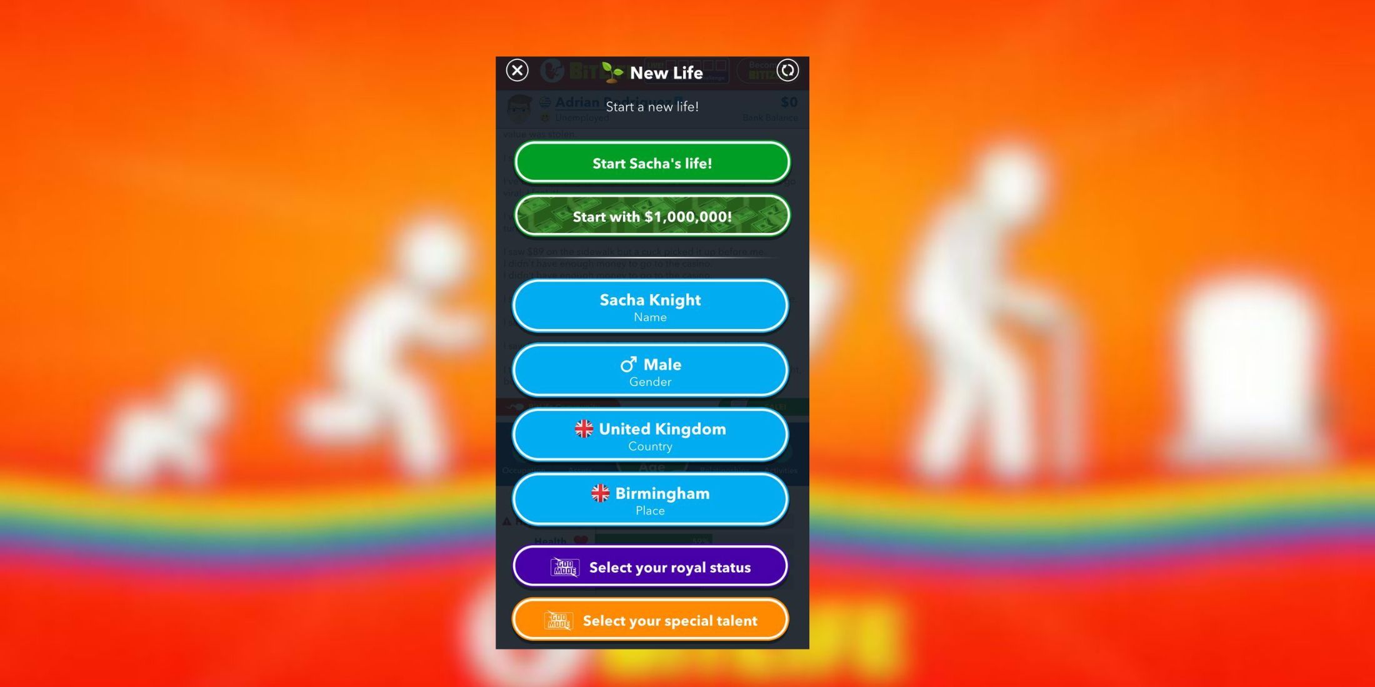This screenshot has height=687, width=1375.
Task: Open the New Life title menu
Action: point(652,72)
